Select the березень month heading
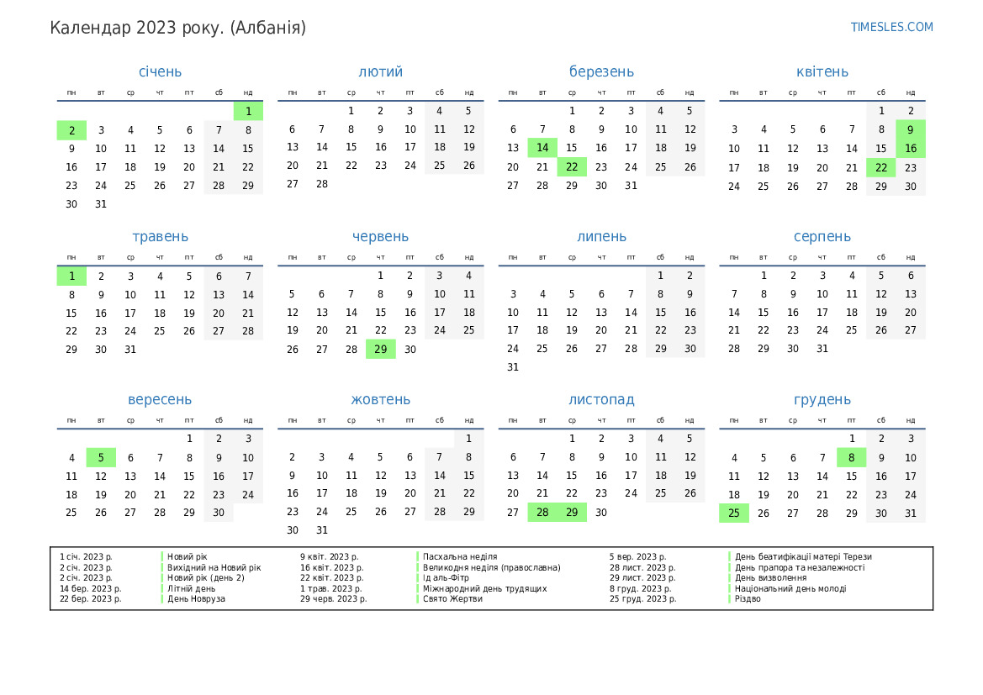This screenshot has height=695, width=983. pyautogui.click(x=601, y=72)
